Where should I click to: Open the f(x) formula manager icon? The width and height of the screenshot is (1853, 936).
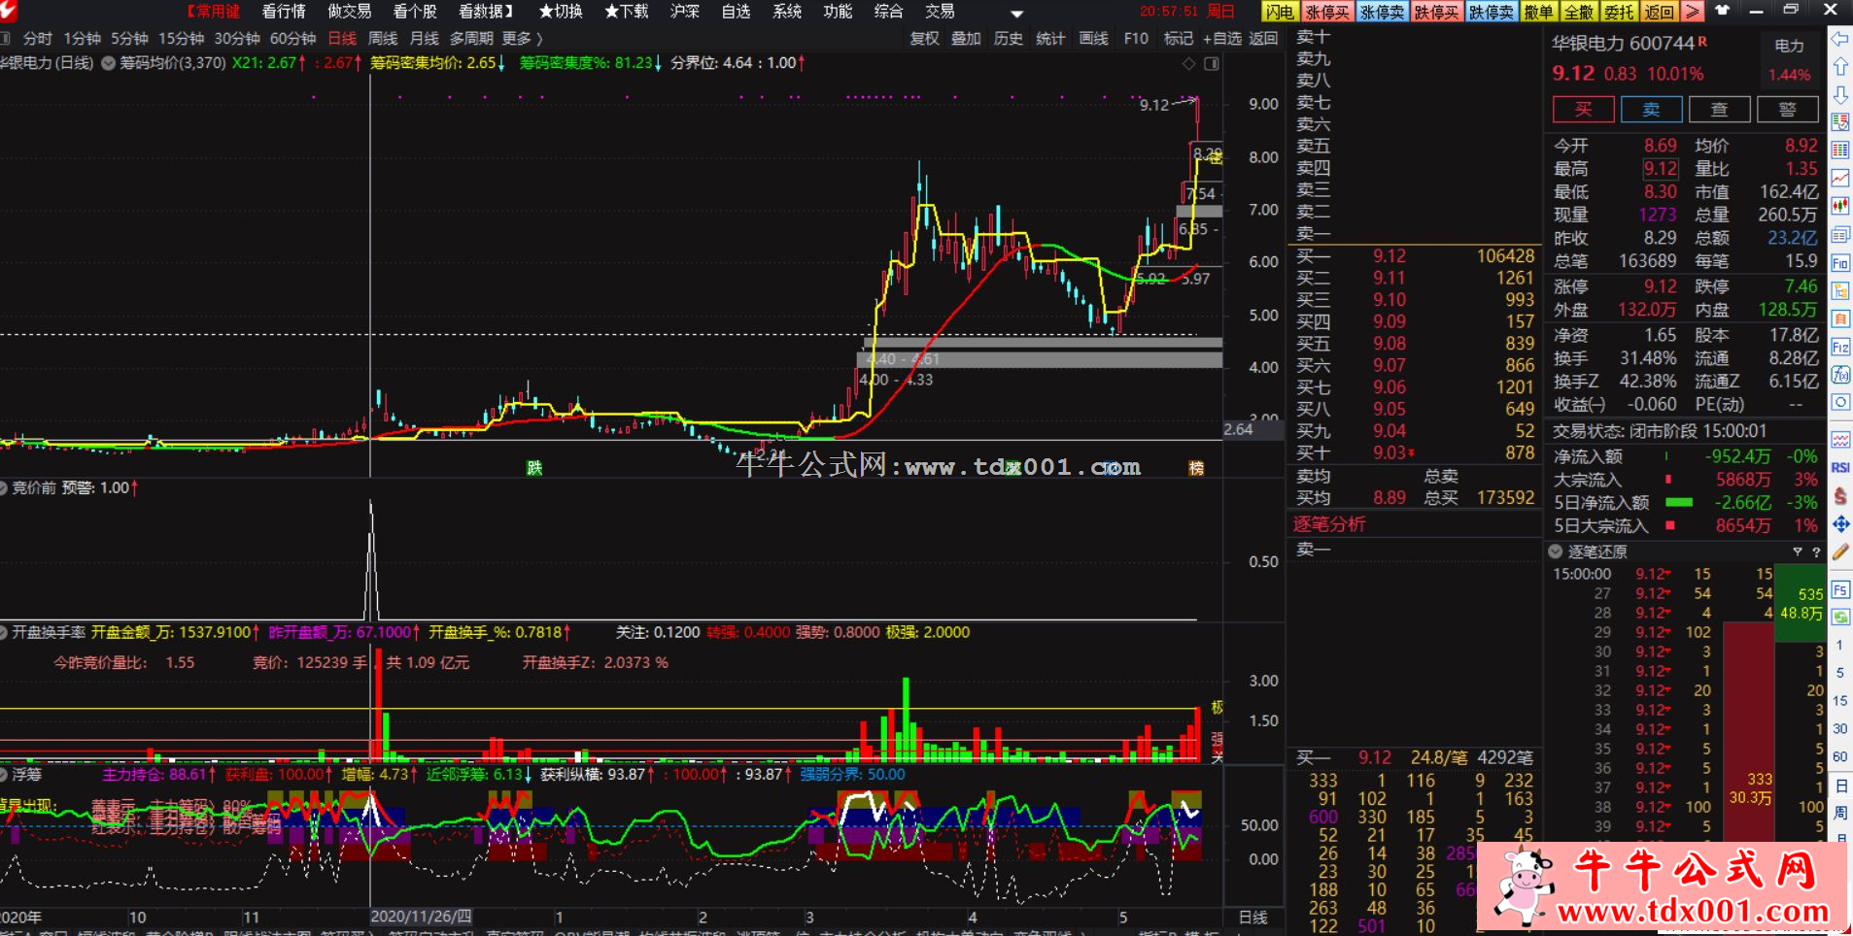(1840, 375)
